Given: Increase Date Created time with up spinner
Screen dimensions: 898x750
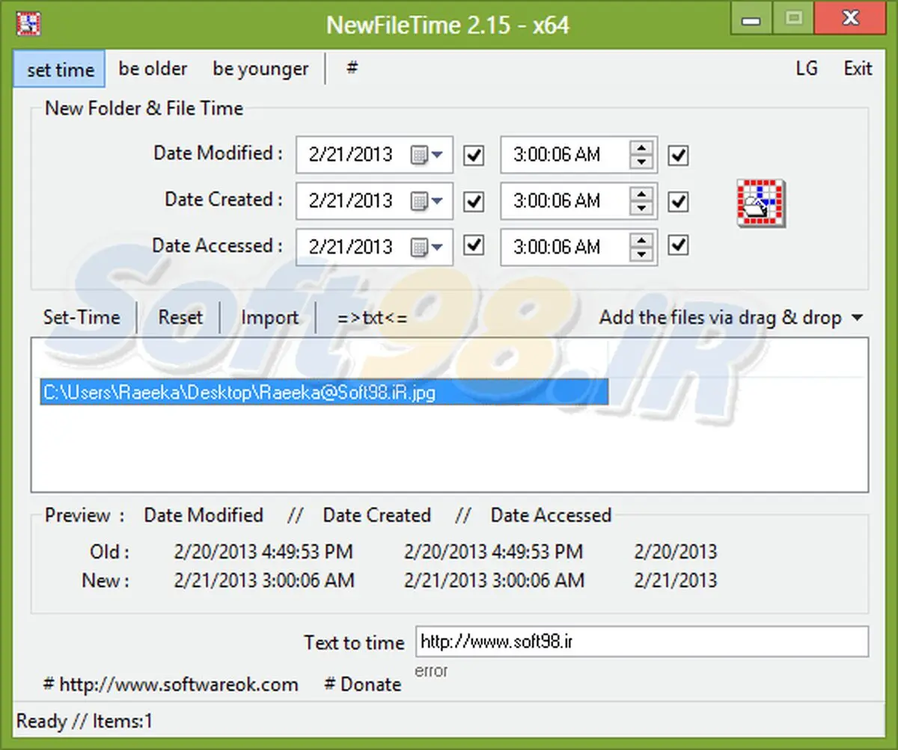Looking at the screenshot, I should [641, 193].
